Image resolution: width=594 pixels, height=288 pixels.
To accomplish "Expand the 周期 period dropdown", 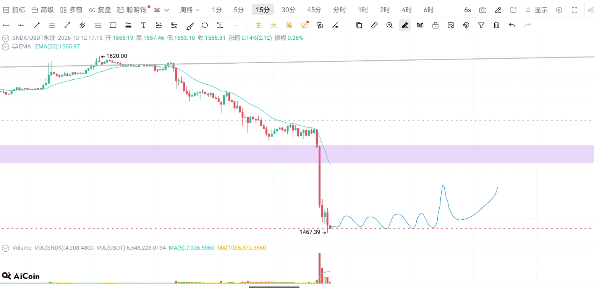I will click(190, 10).
